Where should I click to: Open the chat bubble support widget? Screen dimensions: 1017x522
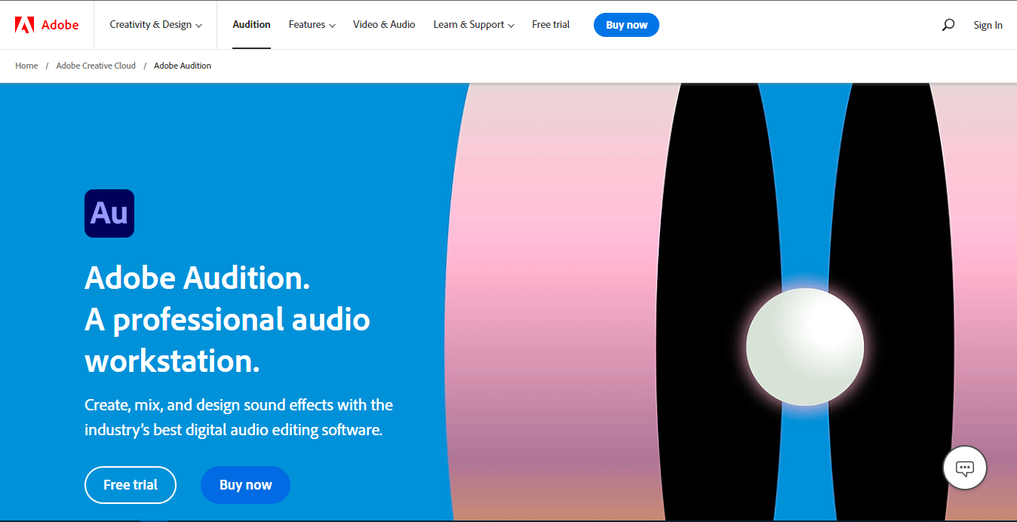pyautogui.click(x=965, y=468)
